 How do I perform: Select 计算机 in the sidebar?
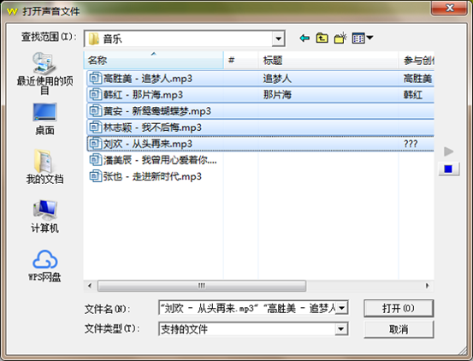(x=44, y=216)
